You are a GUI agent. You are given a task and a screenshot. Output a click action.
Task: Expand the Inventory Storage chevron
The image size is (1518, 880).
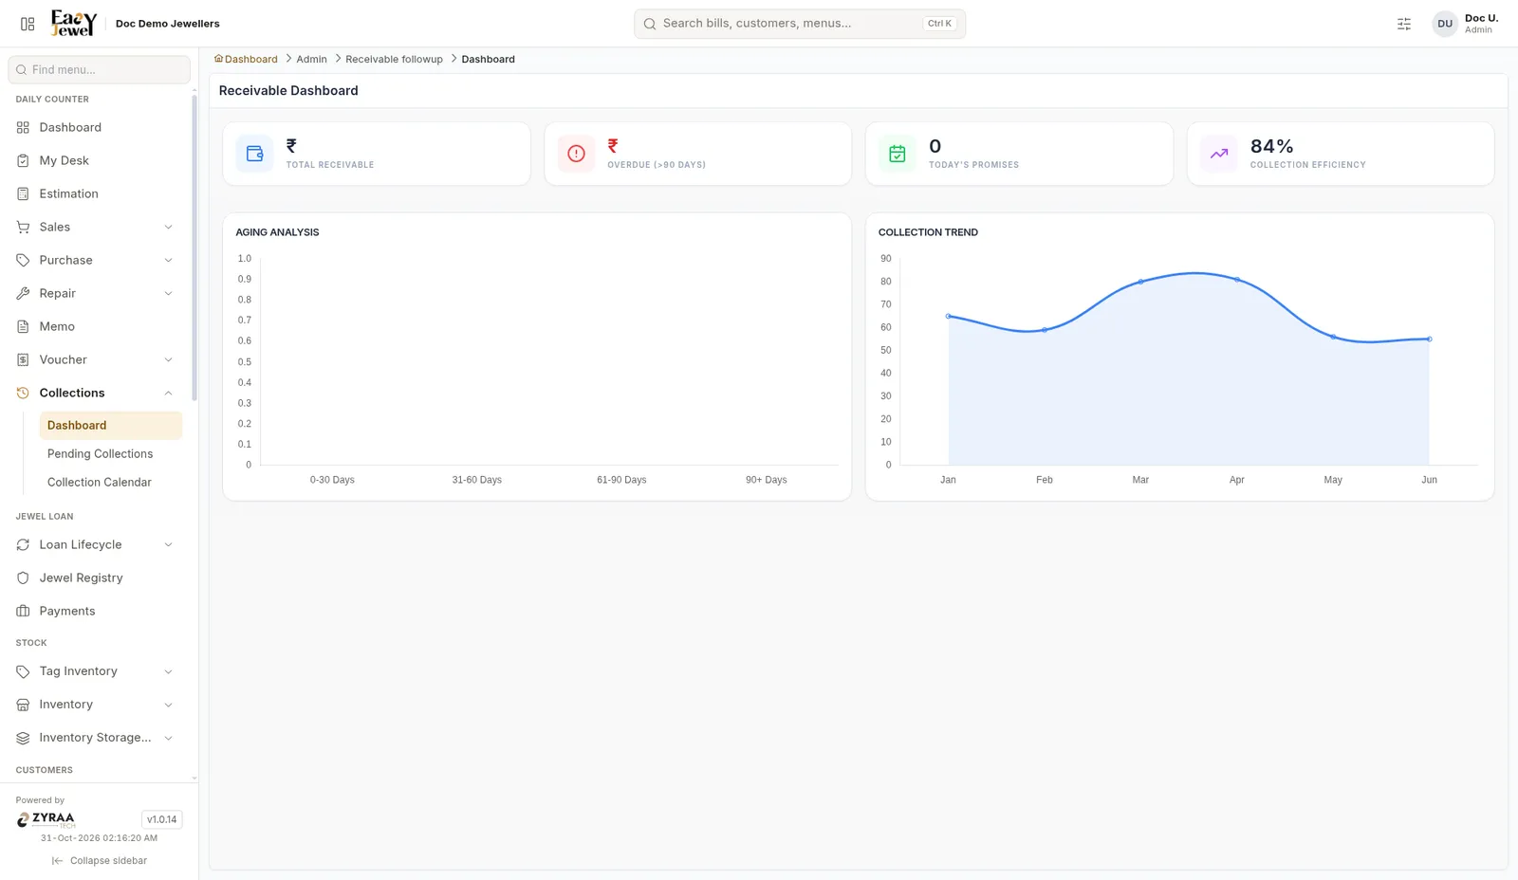(x=168, y=738)
